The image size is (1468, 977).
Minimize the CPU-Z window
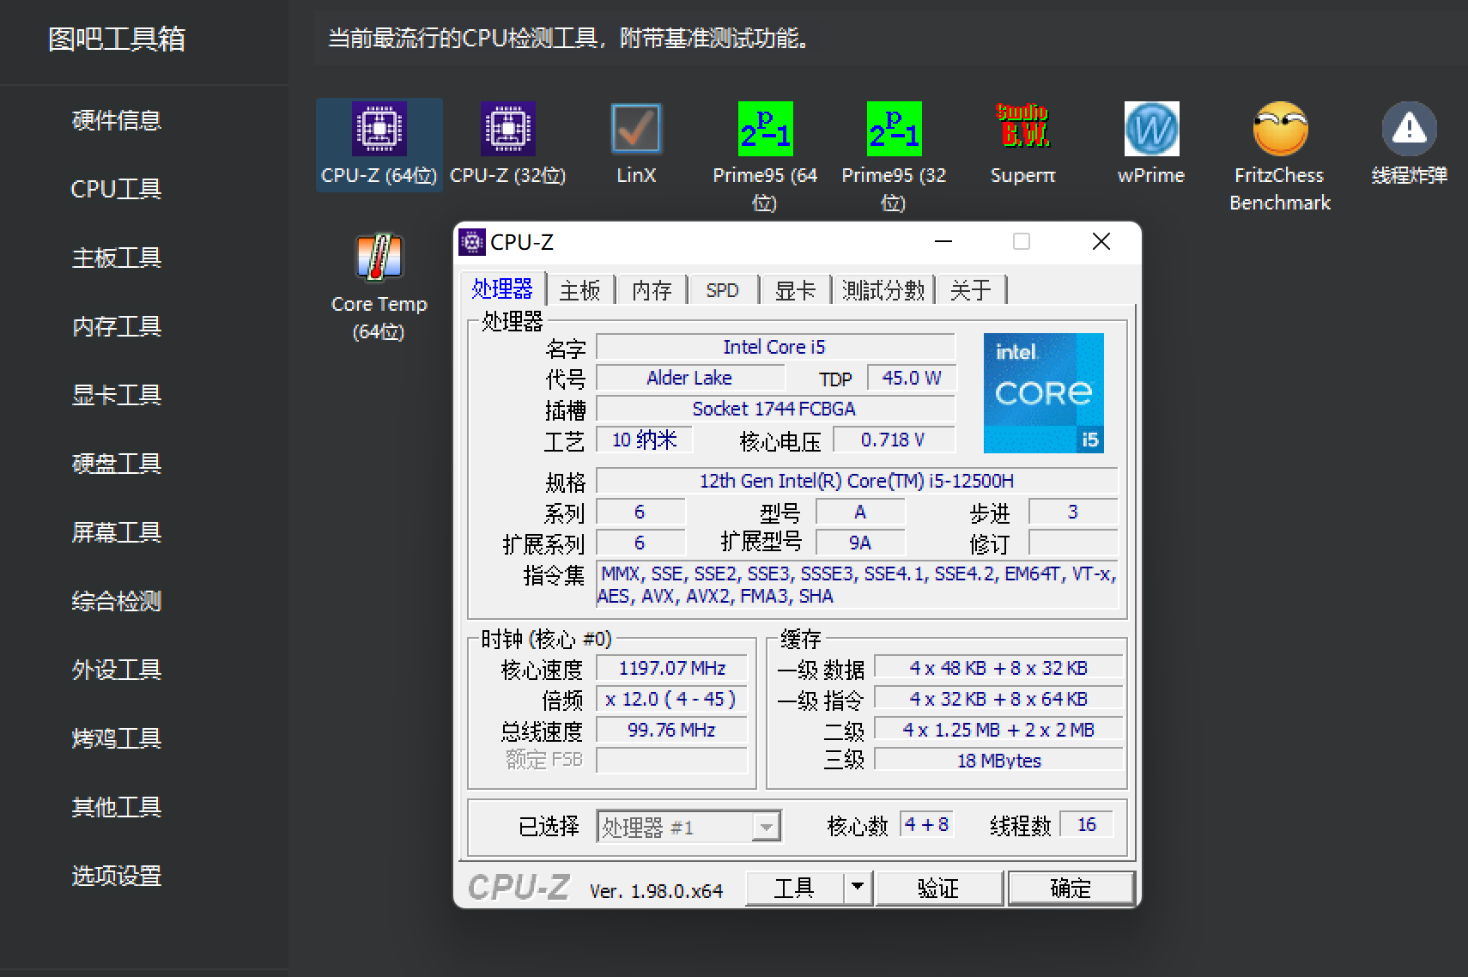(943, 241)
